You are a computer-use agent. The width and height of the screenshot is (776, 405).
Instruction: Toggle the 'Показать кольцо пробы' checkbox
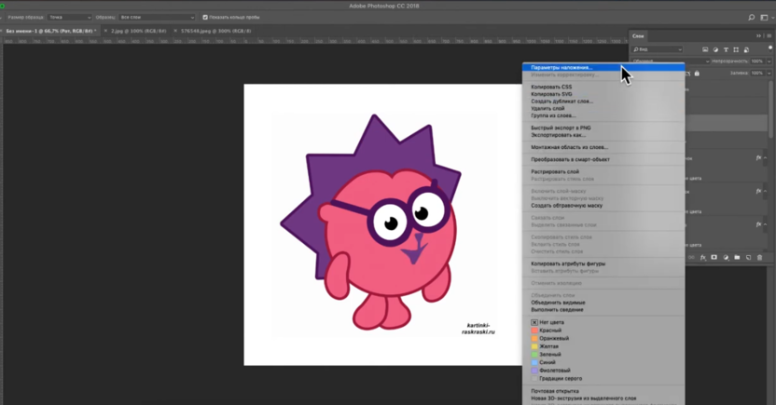[206, 17]
